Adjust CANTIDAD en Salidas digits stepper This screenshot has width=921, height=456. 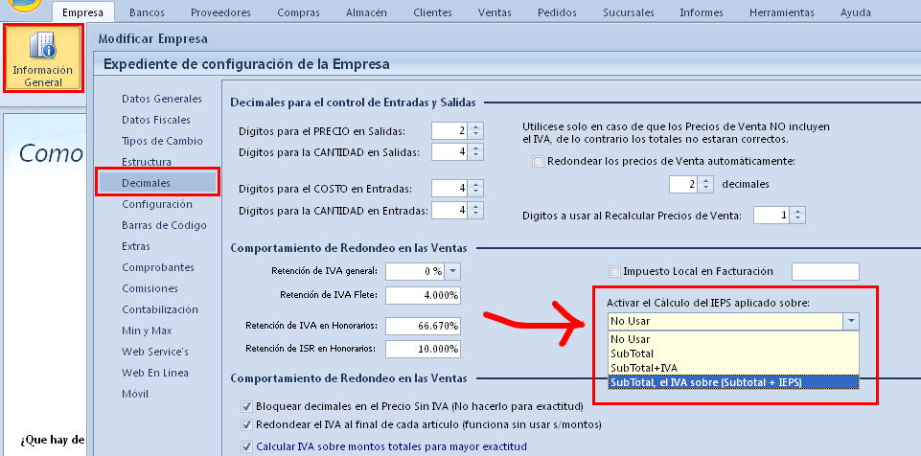[475, 152]
